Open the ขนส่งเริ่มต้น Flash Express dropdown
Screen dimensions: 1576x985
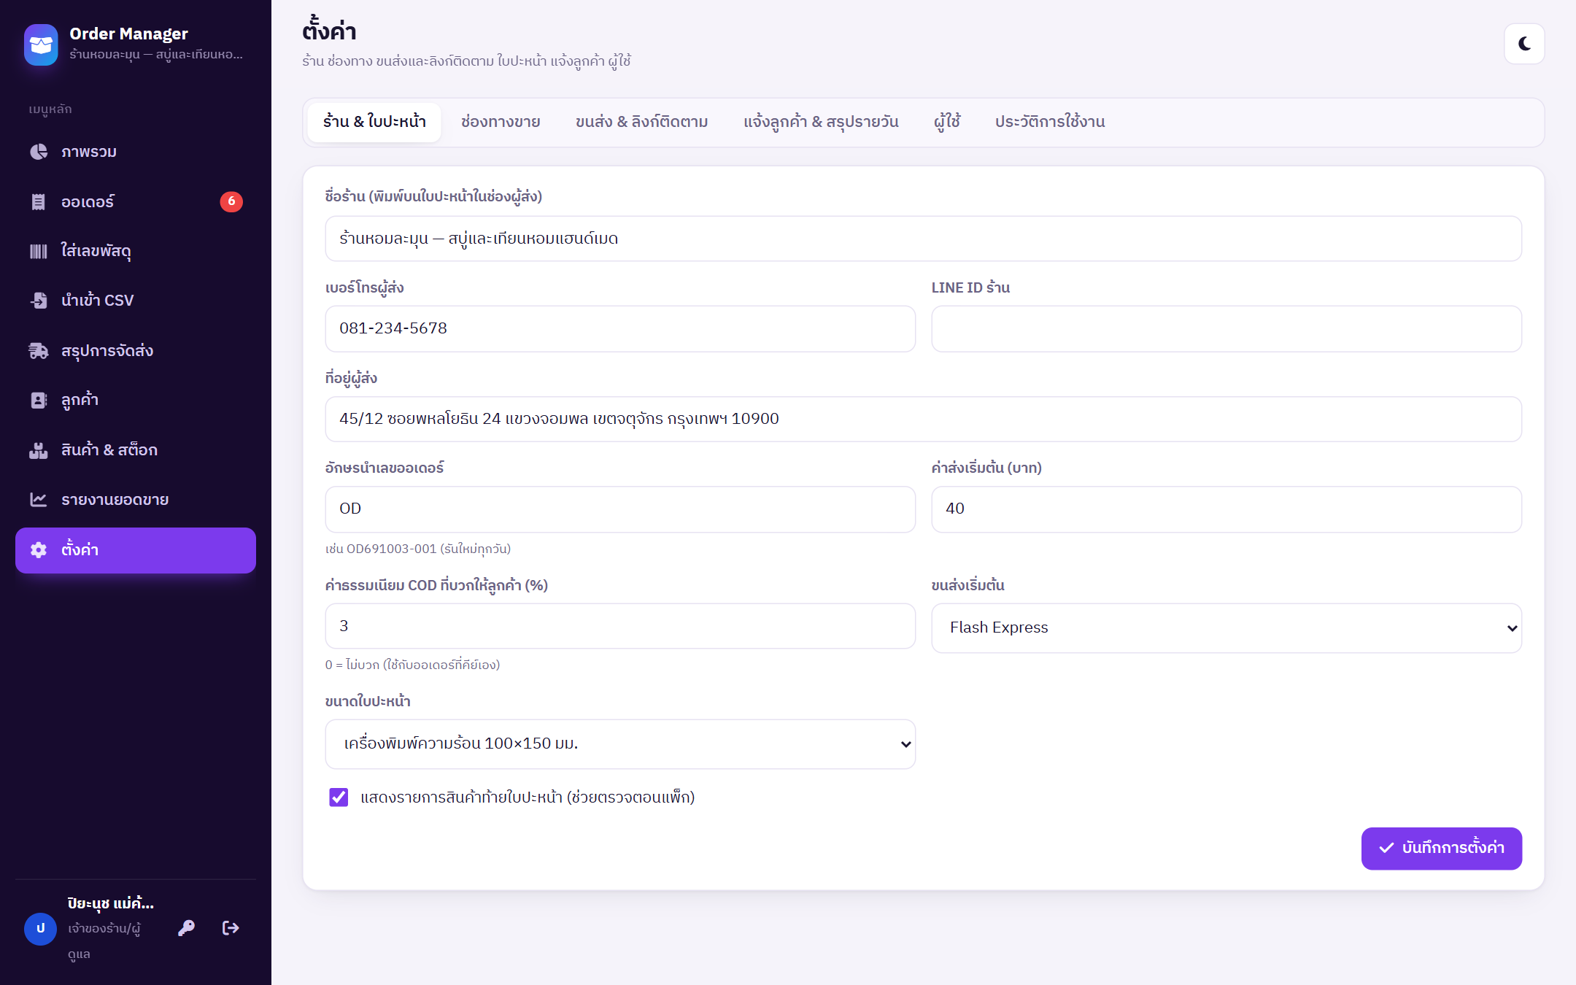[x=1227, y=627]
